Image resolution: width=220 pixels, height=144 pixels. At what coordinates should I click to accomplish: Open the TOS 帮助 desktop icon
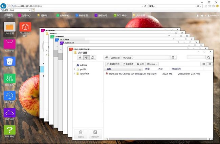9,132
